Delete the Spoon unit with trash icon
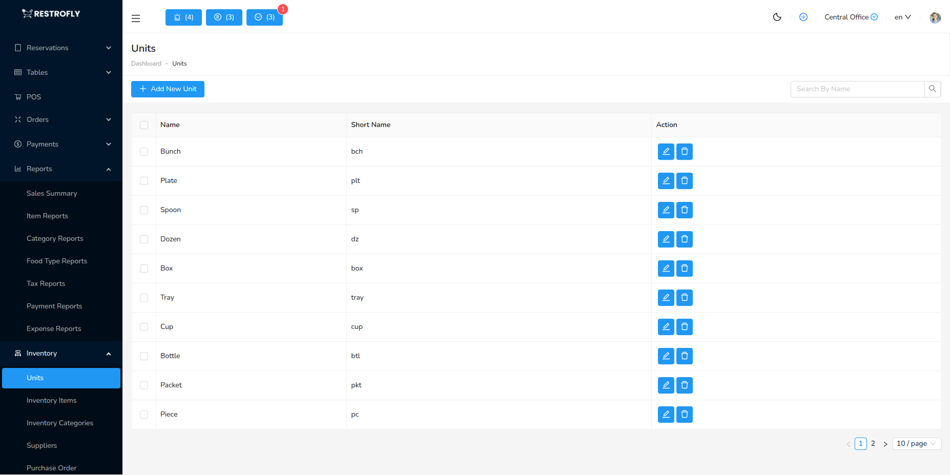Viewport: 950px width, 475px height. [684, 210]
